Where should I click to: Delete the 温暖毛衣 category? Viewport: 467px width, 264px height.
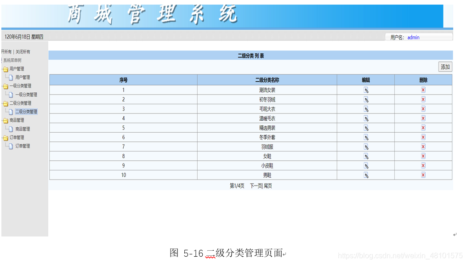(423, 118)
